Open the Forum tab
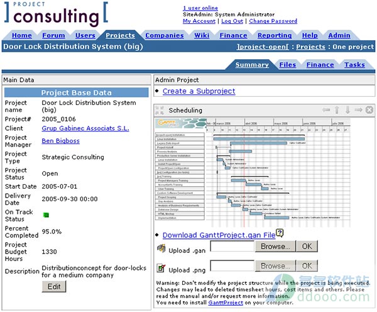 tap(53, 35)
